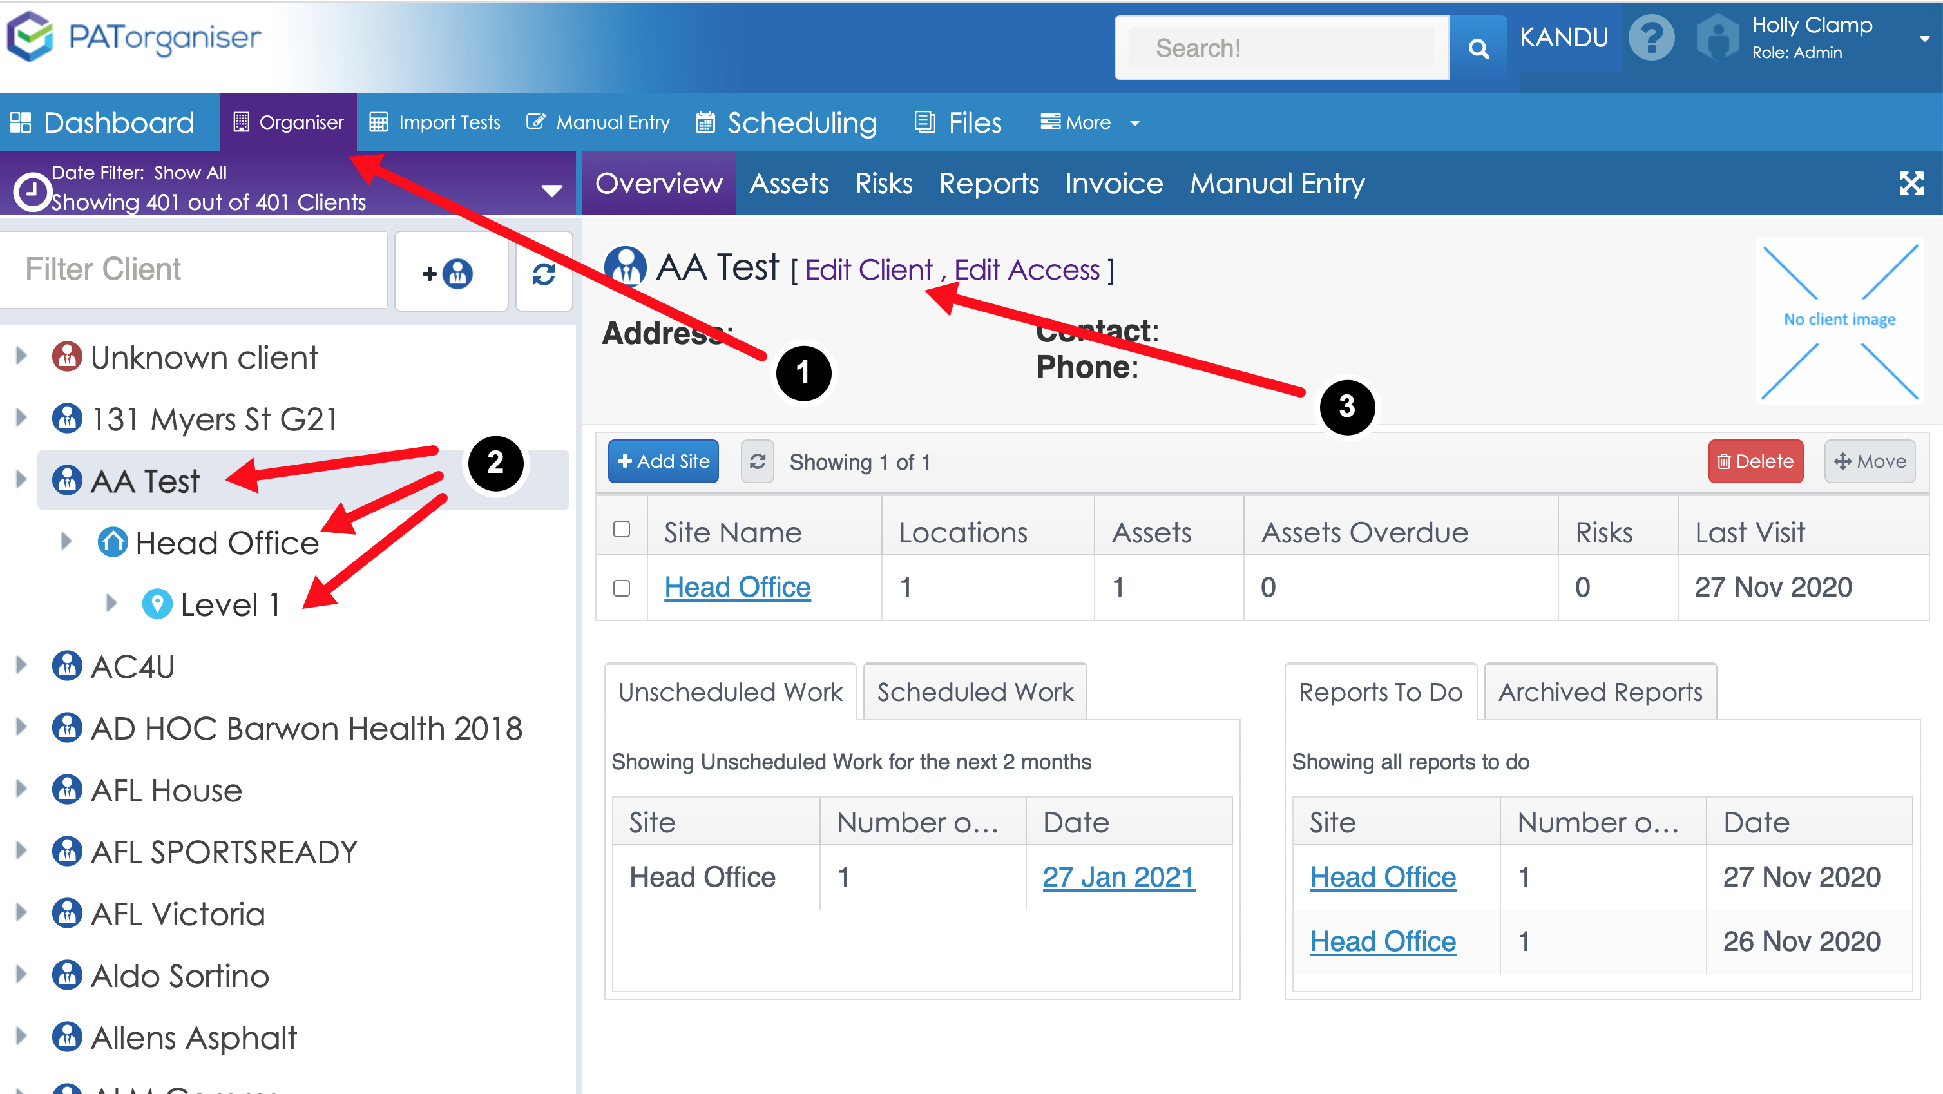This screenshot has height=1094, width=1943.
Task: Refresh the site listing beside Add Site
Action: [x=757, y=461]
